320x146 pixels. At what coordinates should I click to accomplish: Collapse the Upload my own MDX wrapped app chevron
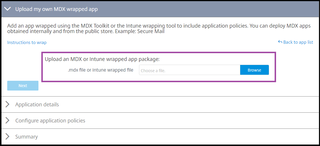[8, 9]
